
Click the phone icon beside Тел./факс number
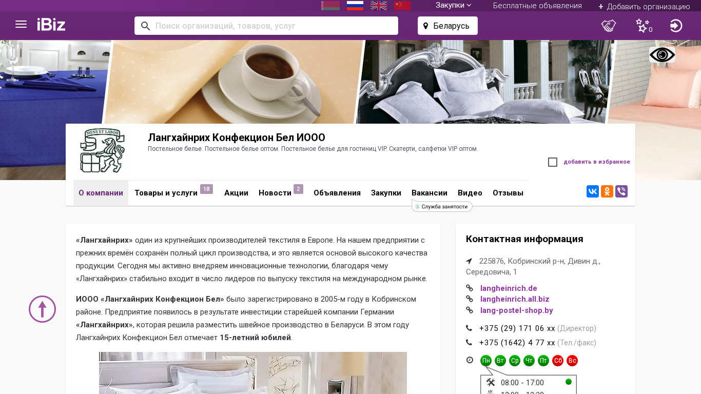[x=469, y=343]
